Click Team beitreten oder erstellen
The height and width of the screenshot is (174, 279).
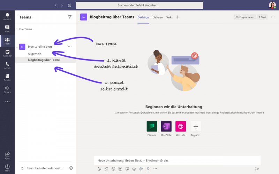[x=44, y=168]
